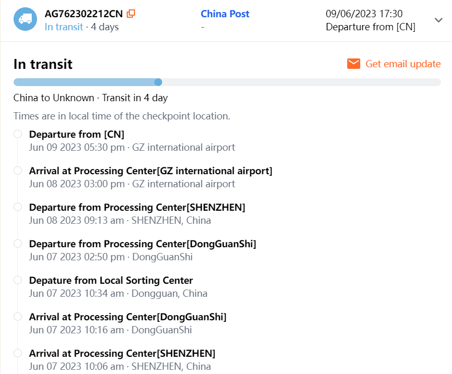The width and height of the screenshot is (452, 374).
Task: Select the Departure from [CN] checkpoint marker
Action: point(18,134)
